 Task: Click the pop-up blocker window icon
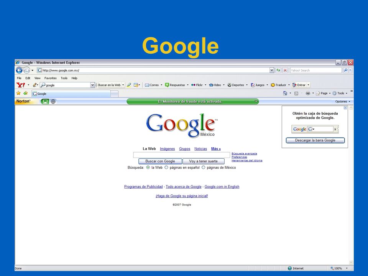click(x=136, y=85)
